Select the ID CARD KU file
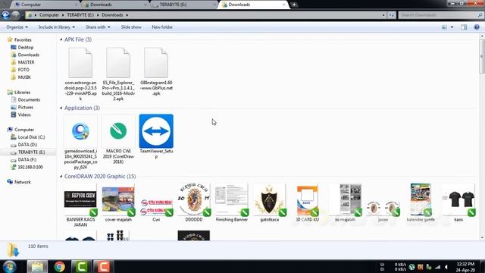The width and height of the screenshot is (485, 273). (x=307, y=202)
